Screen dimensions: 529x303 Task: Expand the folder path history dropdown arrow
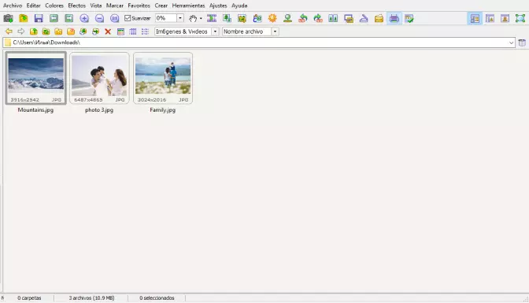click(511, 42)
